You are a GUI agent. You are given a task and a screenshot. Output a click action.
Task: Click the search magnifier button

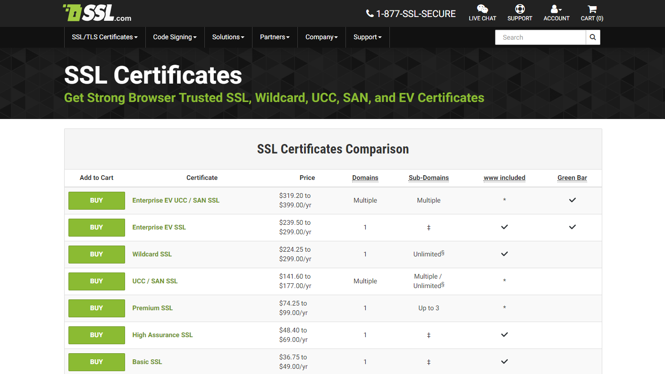pyautogui.click(x=593, y=37)
